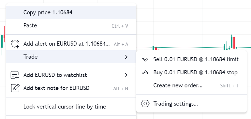Expand the Trade submenu arrow
251x119 pixels.
[x=126, y=57]
